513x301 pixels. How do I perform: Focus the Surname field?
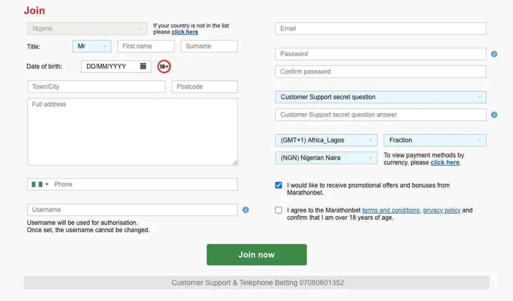coord(209,46)
